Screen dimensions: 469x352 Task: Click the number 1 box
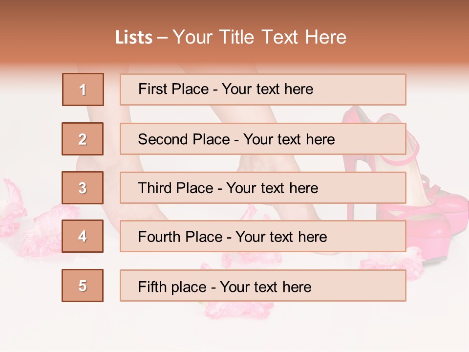83,89
